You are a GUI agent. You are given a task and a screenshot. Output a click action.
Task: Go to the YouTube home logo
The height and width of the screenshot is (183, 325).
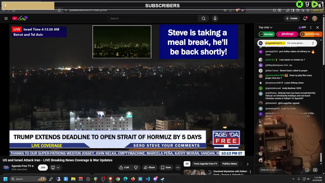20,18
